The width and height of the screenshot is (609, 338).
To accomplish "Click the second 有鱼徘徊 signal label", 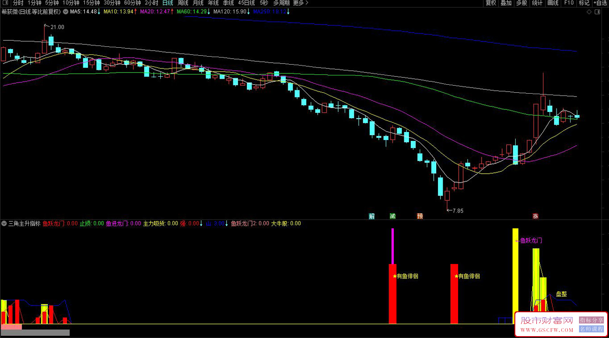I will click(469, 276).
